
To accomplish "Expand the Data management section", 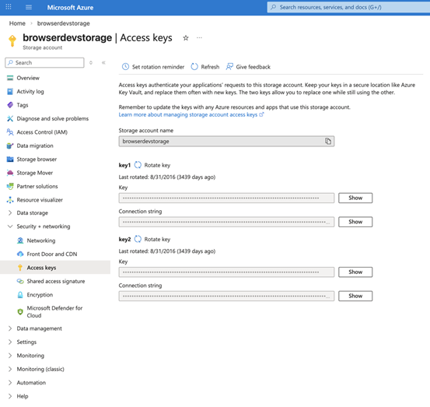I will click(x=10, y=328).
